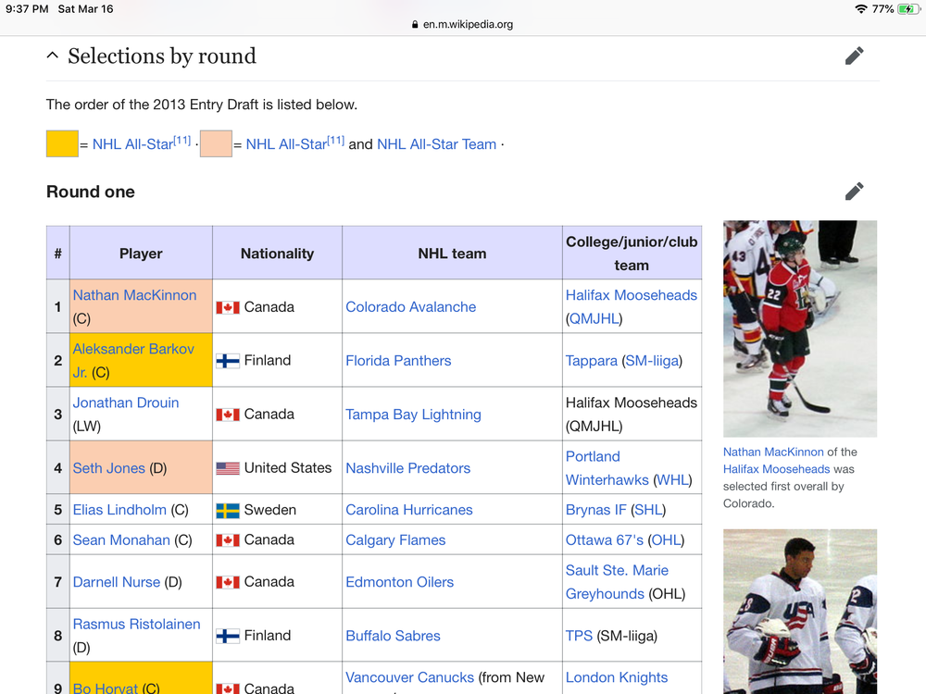The image size is (926, 694).
Task: Open Florida Panthers team link
Action: 398,361
